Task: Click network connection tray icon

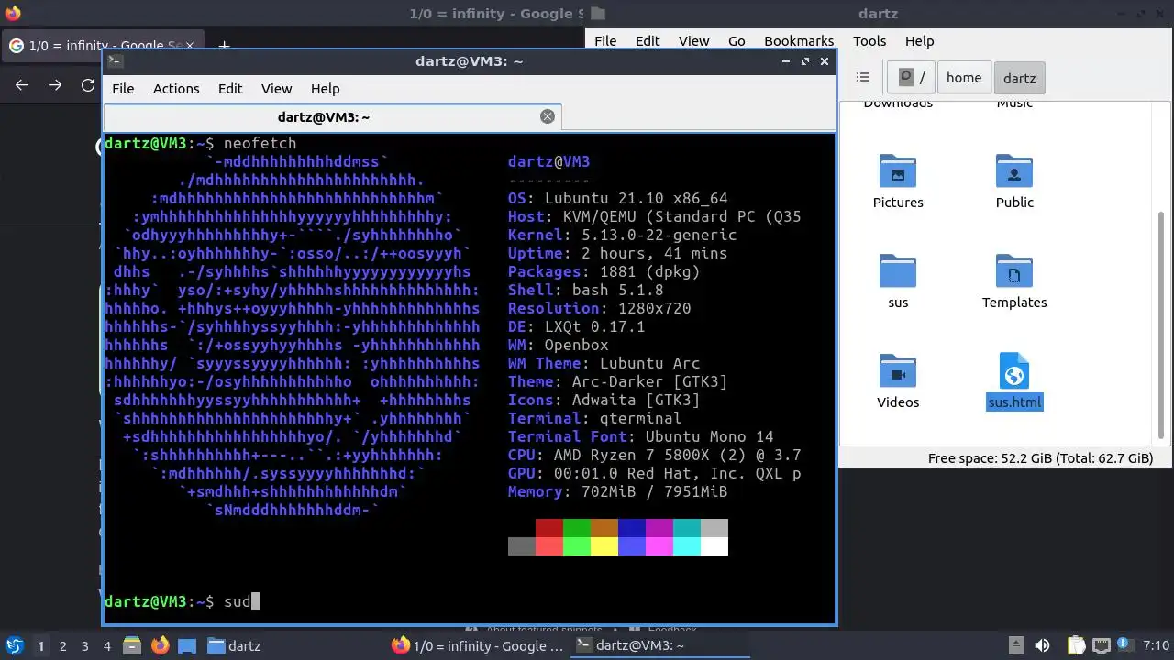Action: (1102, 645)
